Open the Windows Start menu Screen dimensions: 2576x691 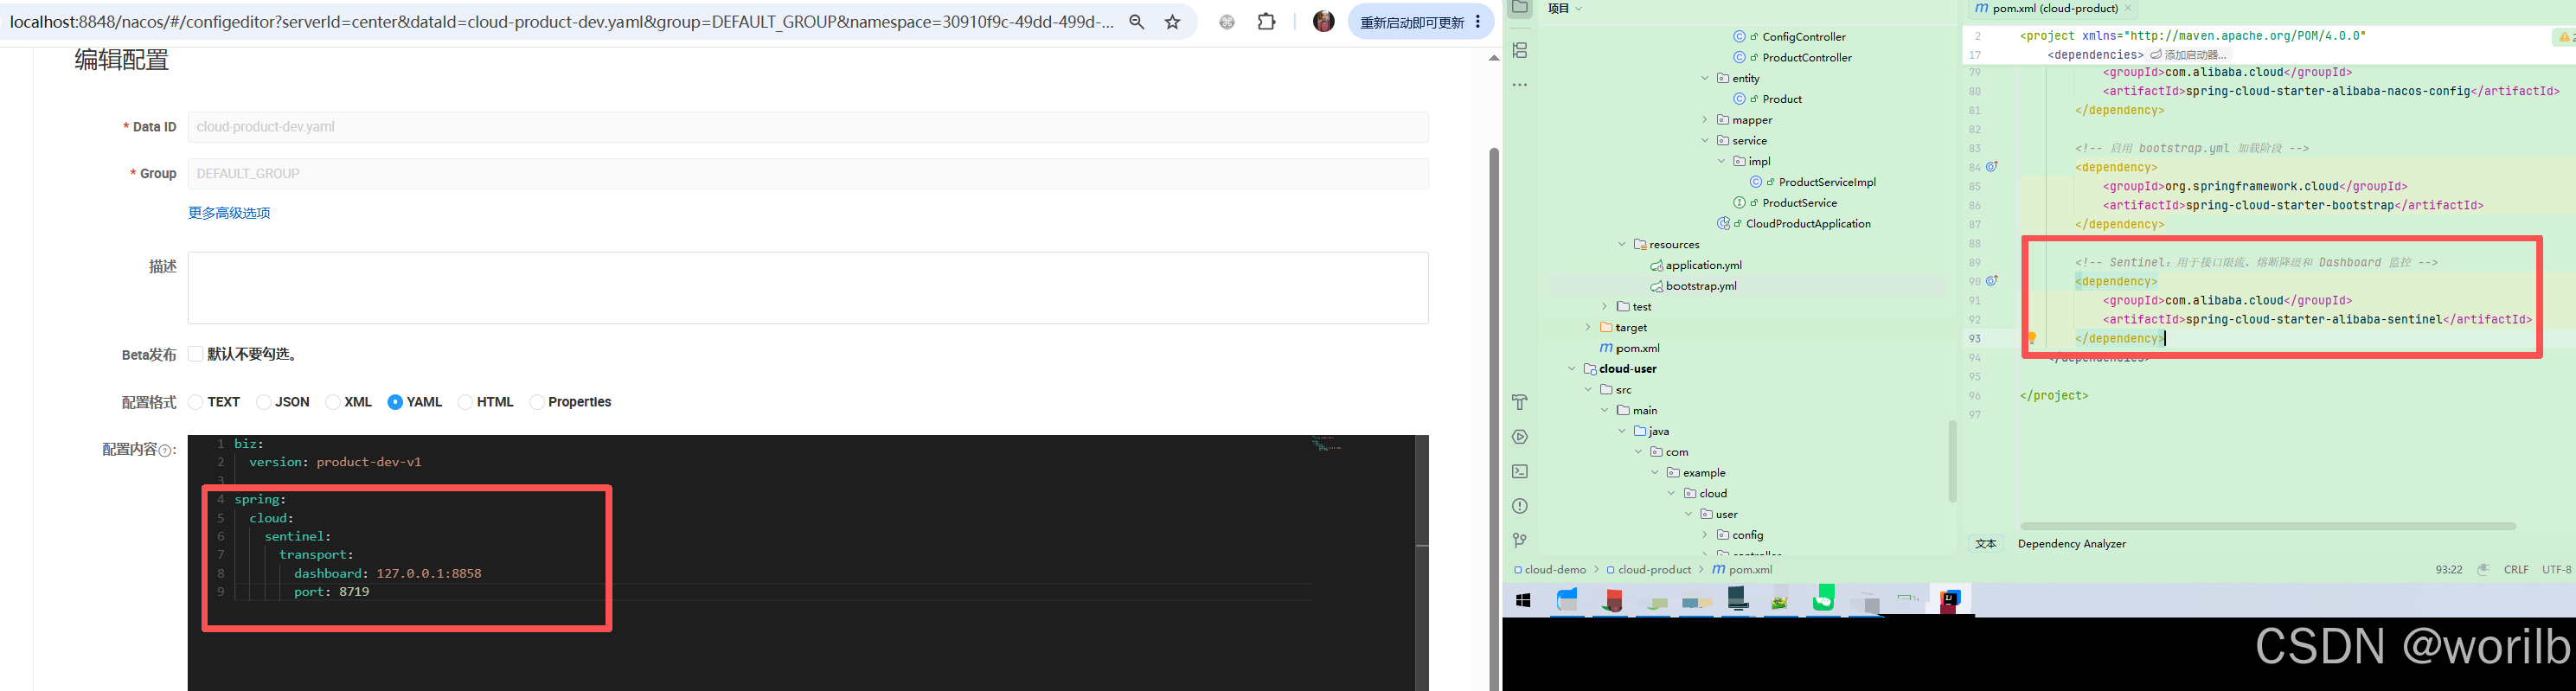pyautogui.click(x=1523, y=600)
